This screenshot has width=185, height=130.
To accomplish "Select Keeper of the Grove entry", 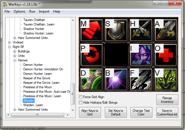I will click(37, 78).
